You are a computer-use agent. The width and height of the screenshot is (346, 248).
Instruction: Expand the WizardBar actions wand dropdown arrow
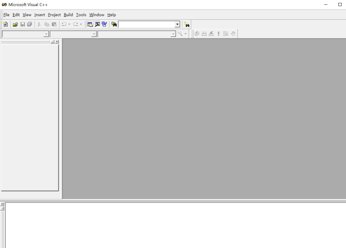click(x=185, y=34)
